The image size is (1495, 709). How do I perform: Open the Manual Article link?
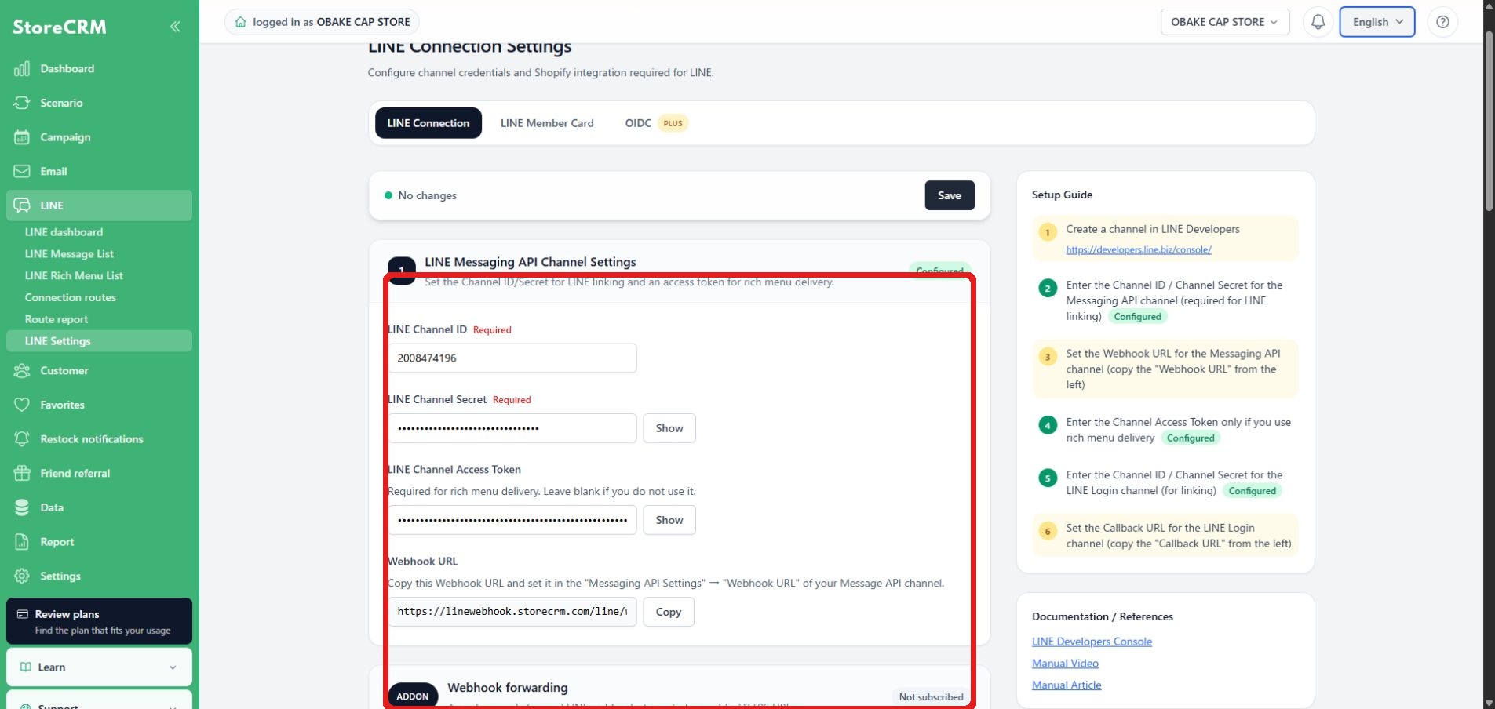point(1067,685)
